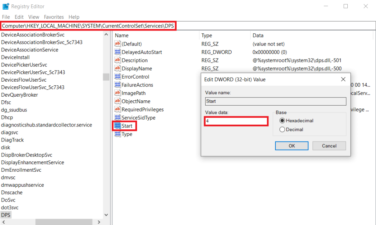Click the tree pane scroll up arrow
Screen dimensions: 376x225
tap(106, 35)
